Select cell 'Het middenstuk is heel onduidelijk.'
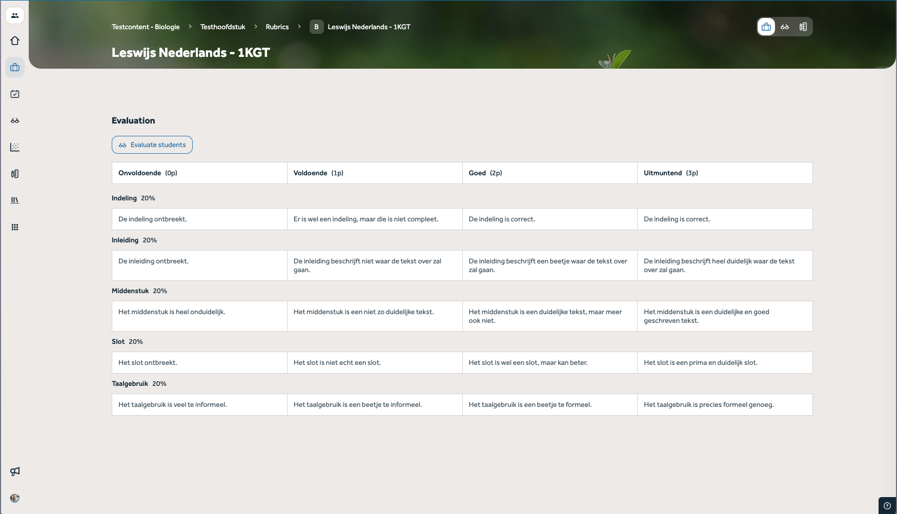897x514 pixels. pyautogui.click(x=199, y=316)
